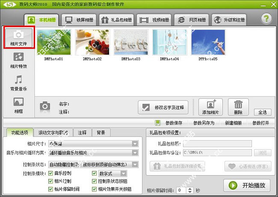The image size is (278, 197).
Task: Switch to the 视频相册 tab
Action: pyautogui.click(x=154, y=20)
